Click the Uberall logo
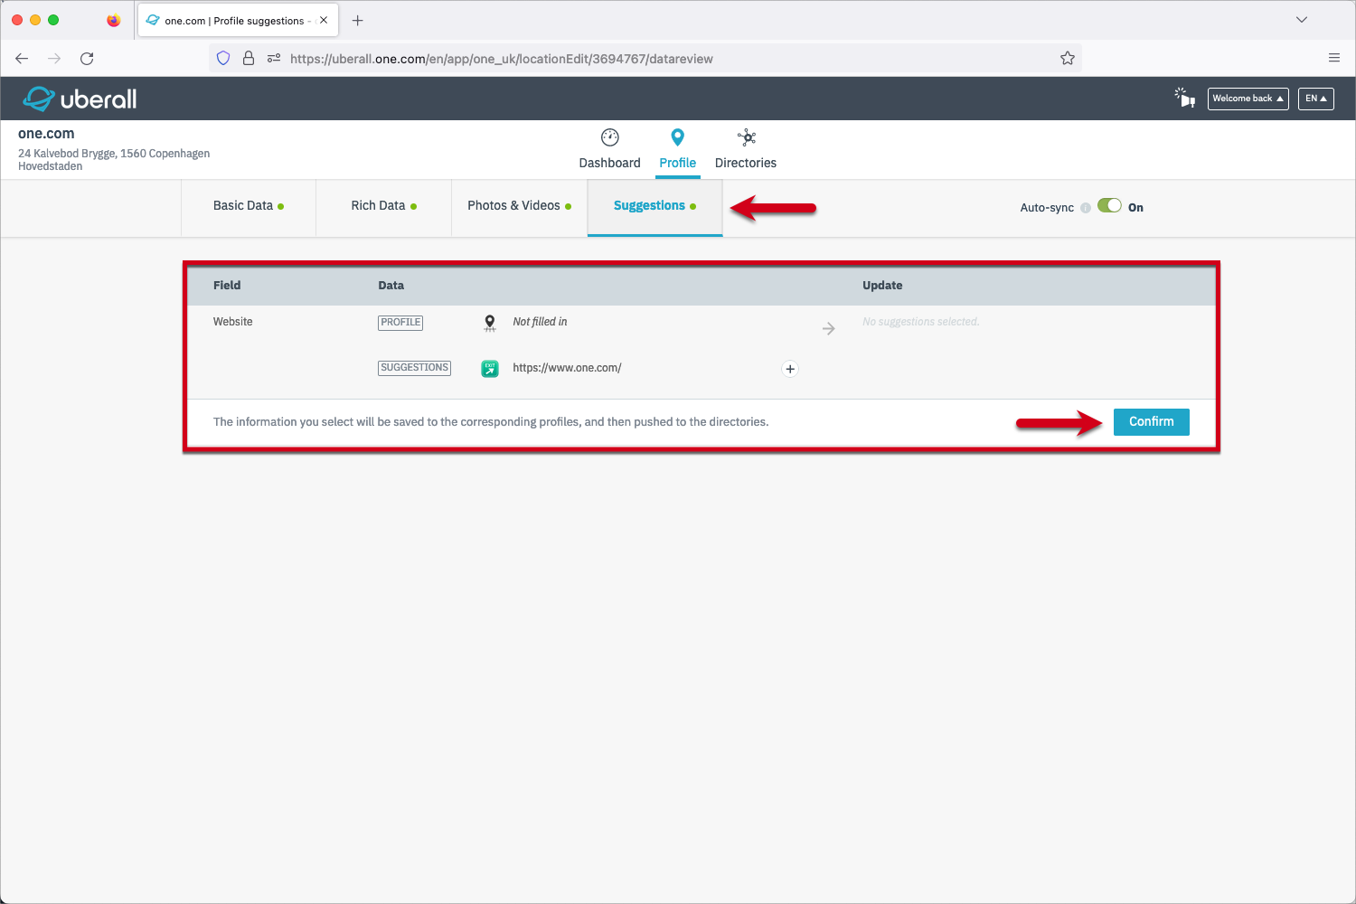Screen dimensions: 1356x904 80,99
